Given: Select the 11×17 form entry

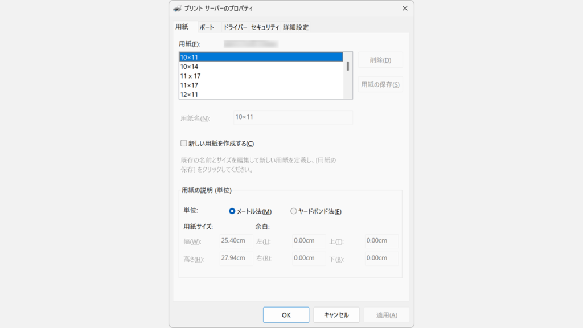Looking at the screenshot, I should pyautogui.click(x=261, y=85).
